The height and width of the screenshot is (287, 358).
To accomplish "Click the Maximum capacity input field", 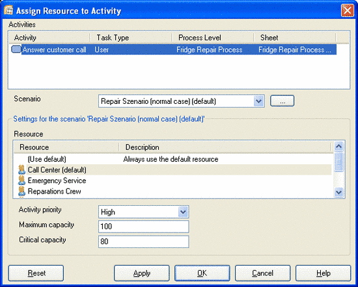I will (144, 227).
